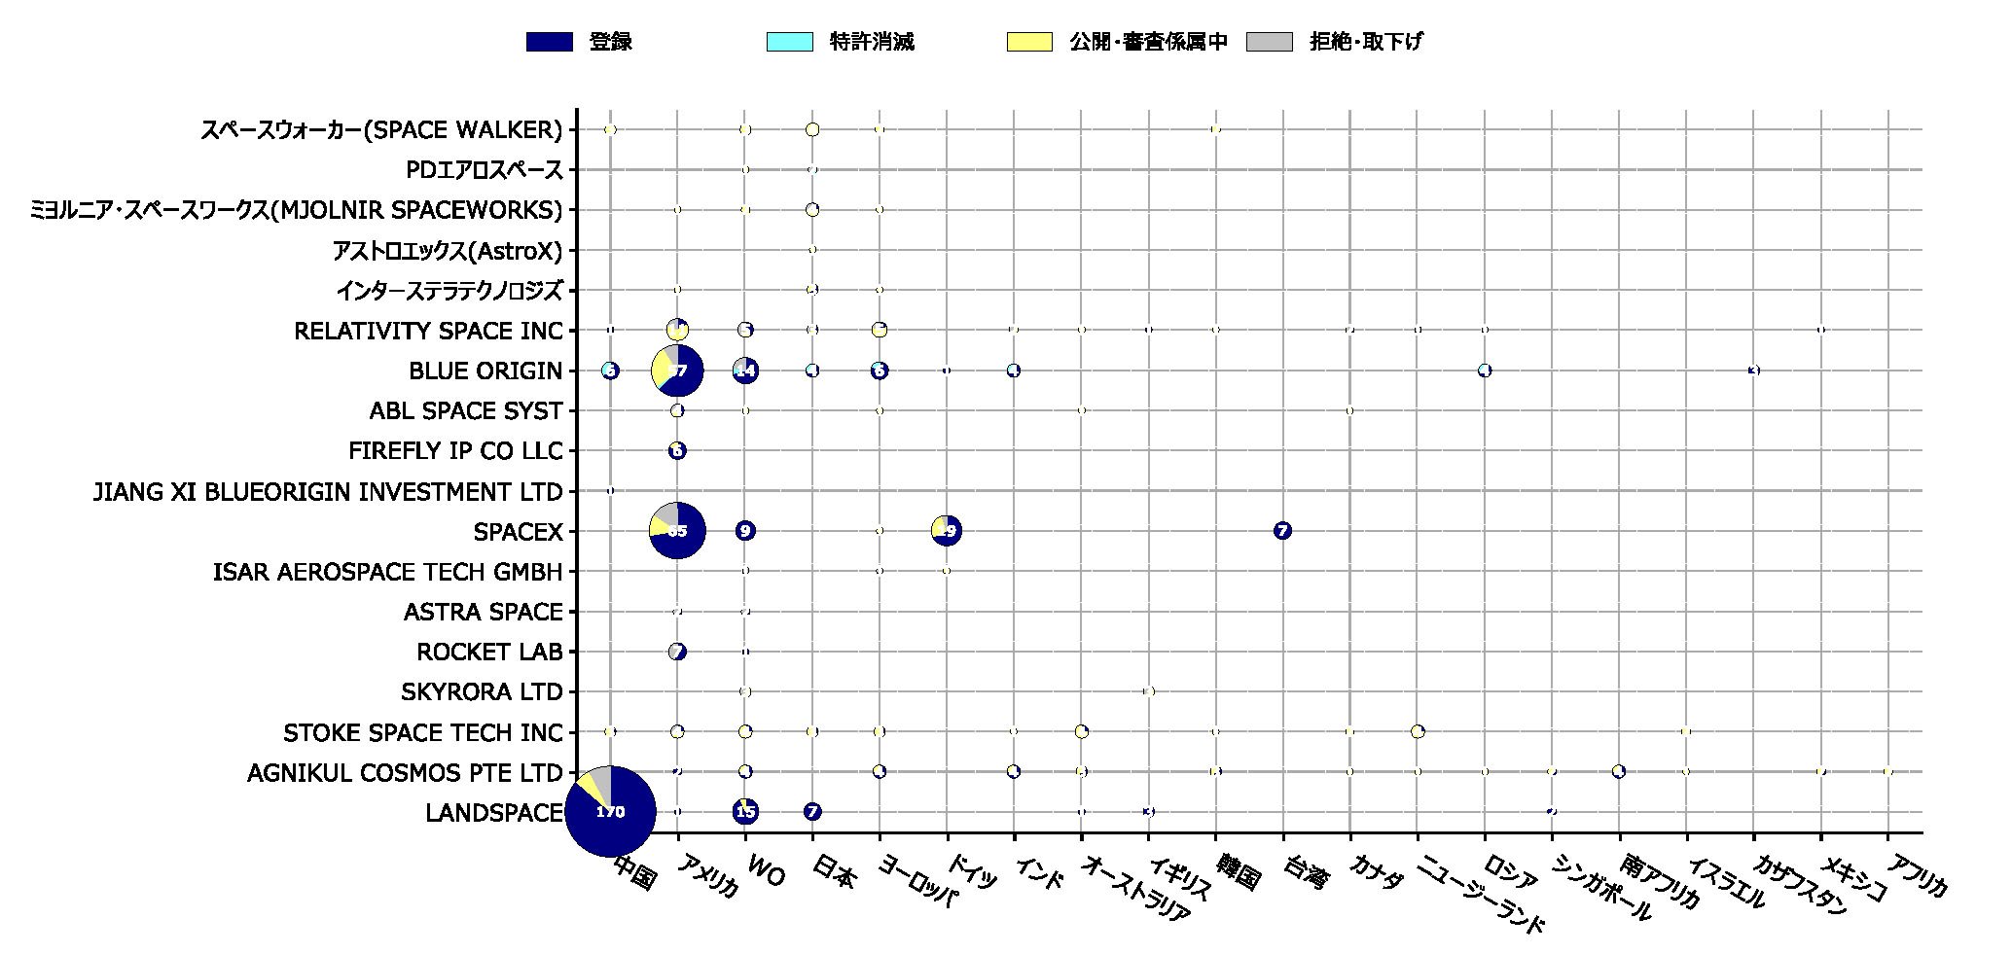The width and height of the screenshot is (2012, 954).
Task: Click the ISAR AEROSPACE TECH GMBH label
Action: click(x=388, y=572)
